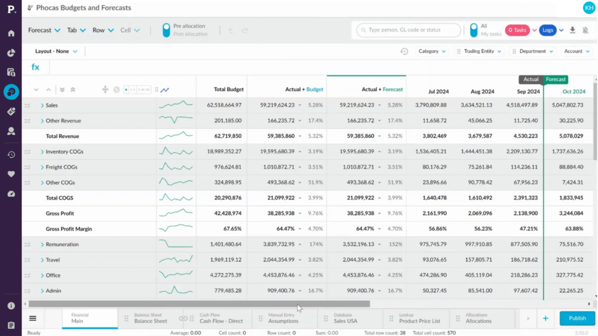Open the Trading Entity filter dropdown
Viewport: 598px width, 336px height.
coord(479,51)
